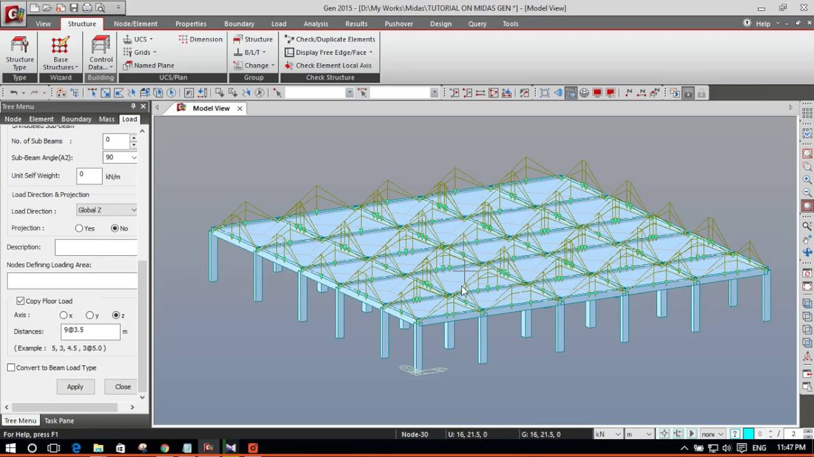Open the Boundary ribbon tab

tap(239, 23)
